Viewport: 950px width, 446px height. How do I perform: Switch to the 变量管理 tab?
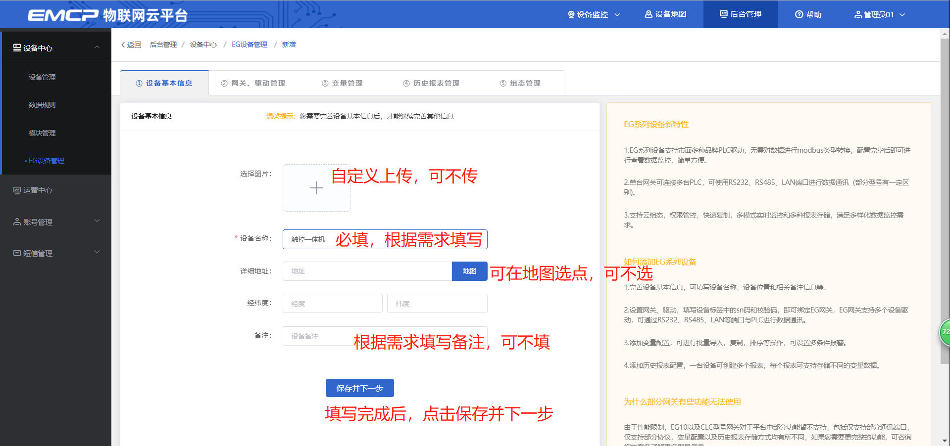(x=342, y=83)
